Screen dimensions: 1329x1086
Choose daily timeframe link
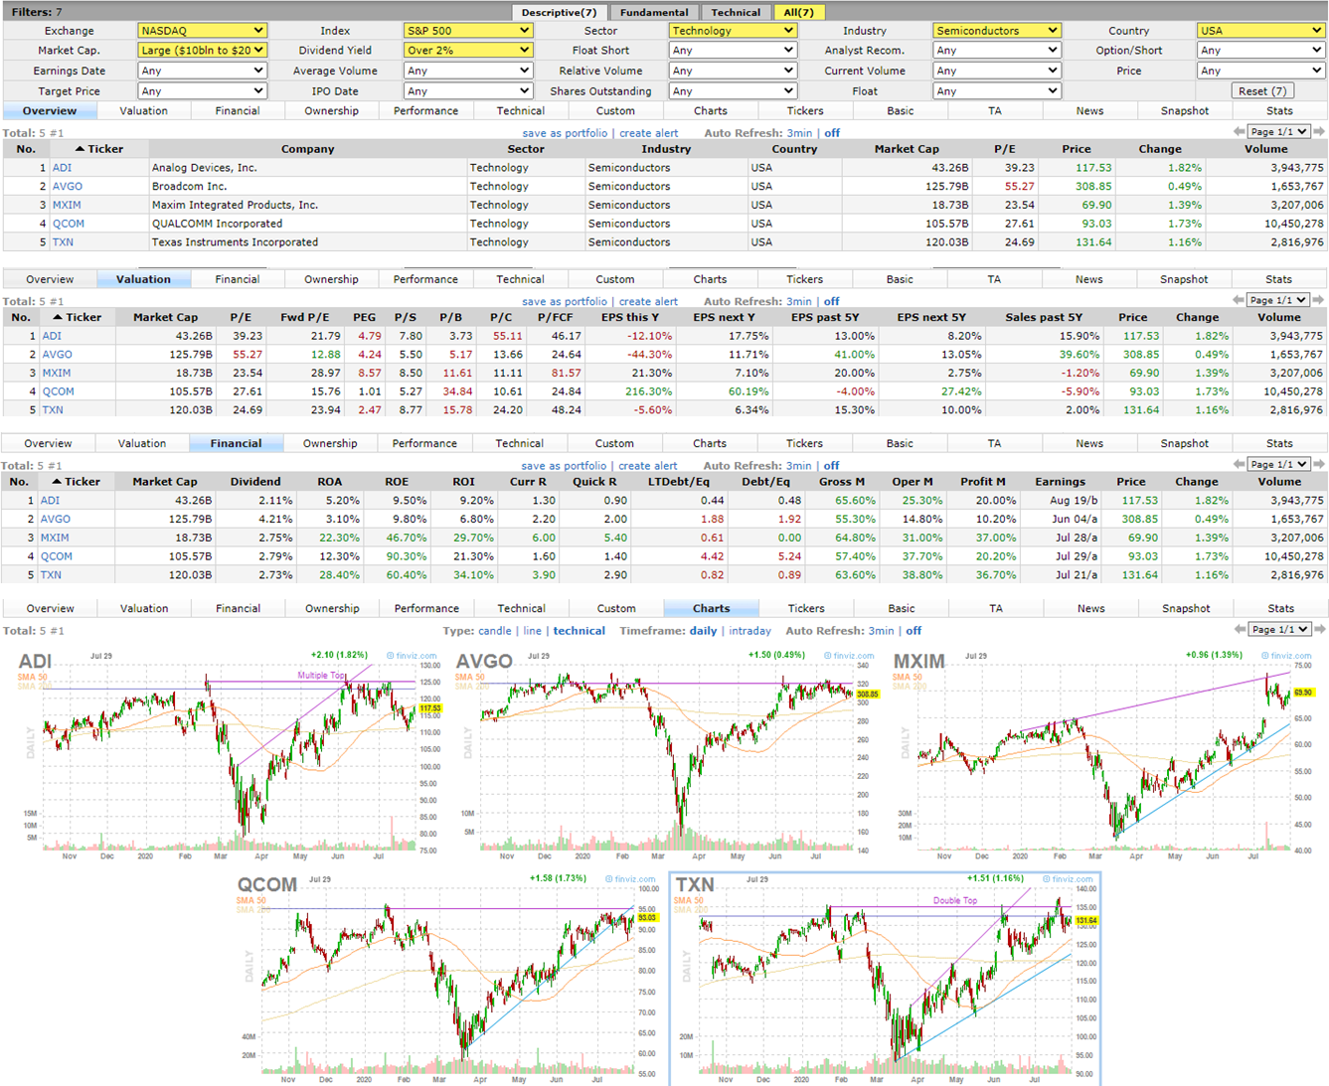[x=703, y=631]
